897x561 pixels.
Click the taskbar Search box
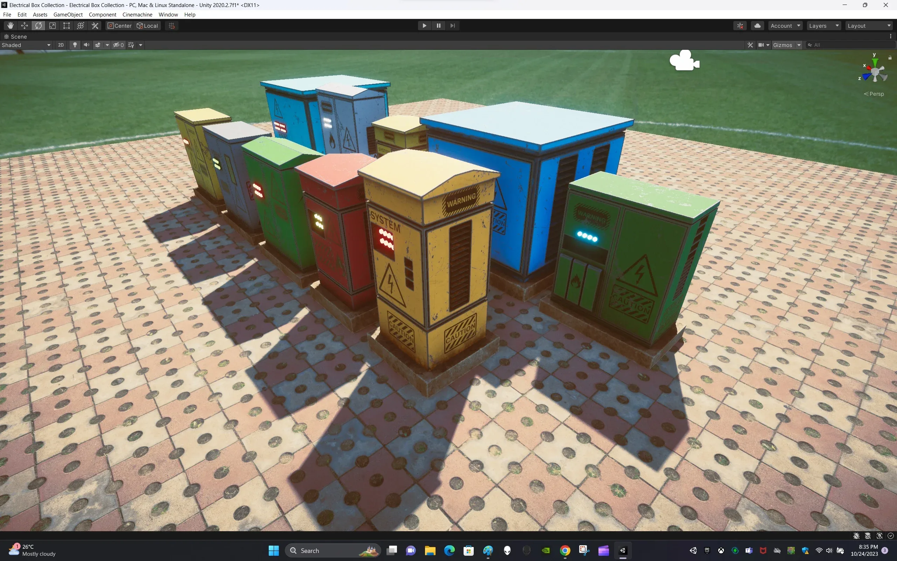coord(333,550)
